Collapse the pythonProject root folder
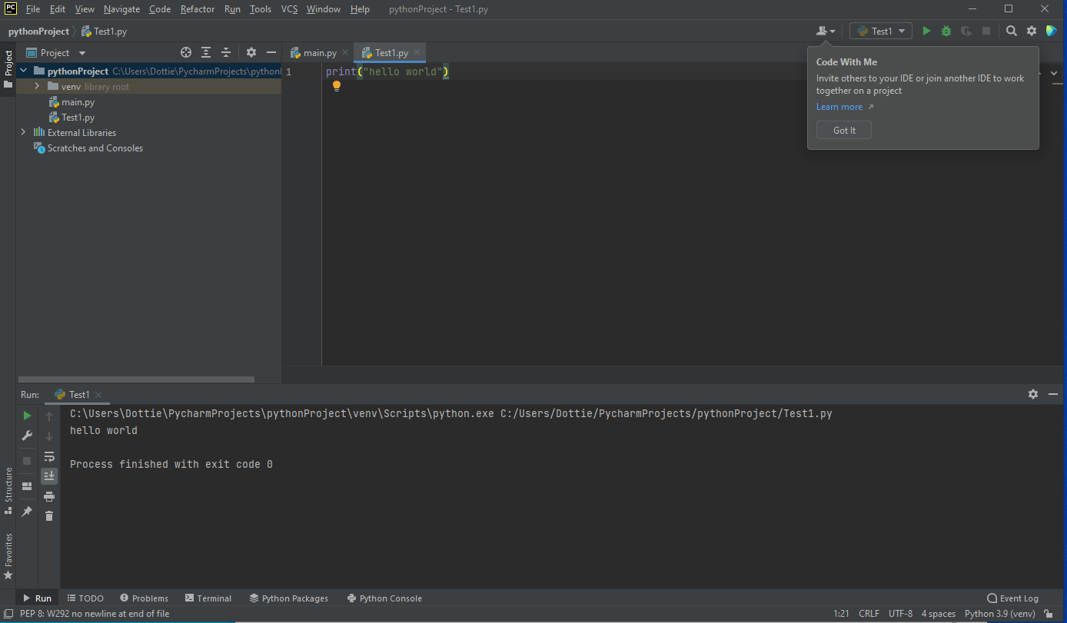 (23, 71)
